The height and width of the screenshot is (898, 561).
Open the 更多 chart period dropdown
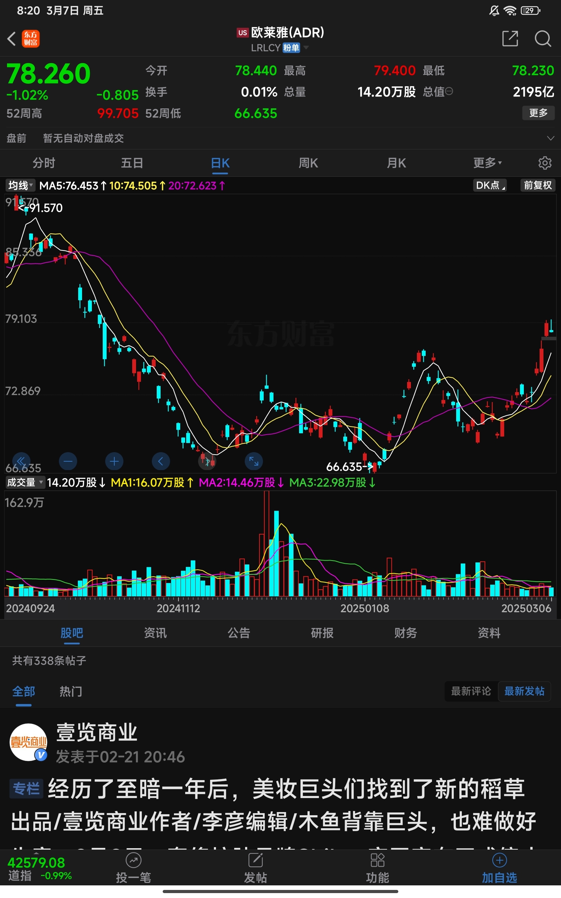click(487, 163)
